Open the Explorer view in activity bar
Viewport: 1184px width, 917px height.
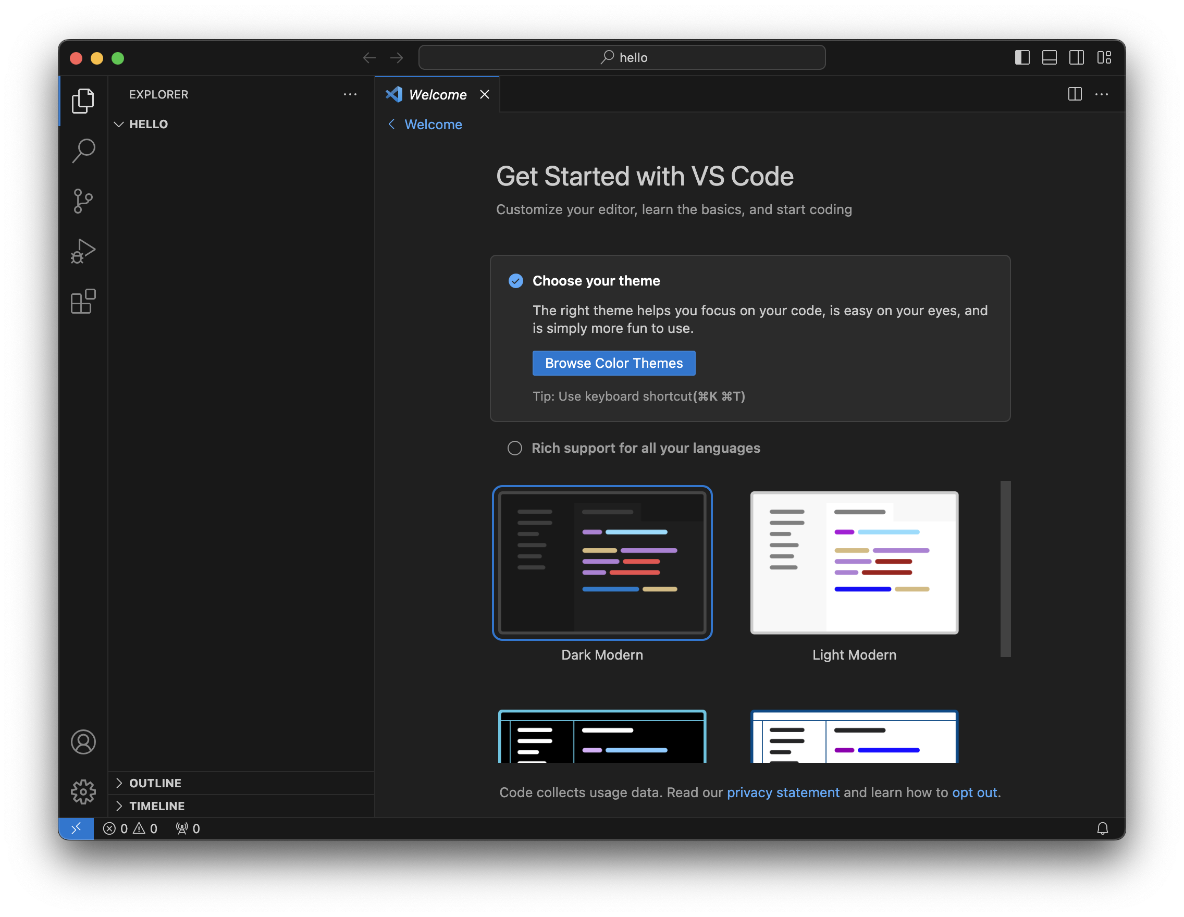coord(83,100)
